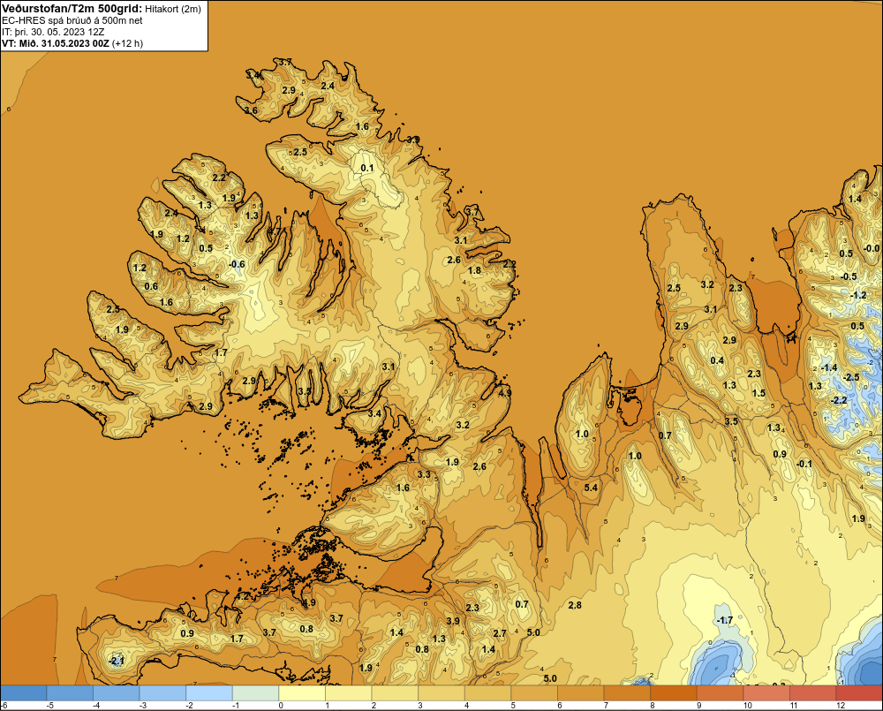Click the 'IT: þri. 30. 05. 2023 12Z' line
This screenshot has width=883, height=711.
click(x=53, y=32)
